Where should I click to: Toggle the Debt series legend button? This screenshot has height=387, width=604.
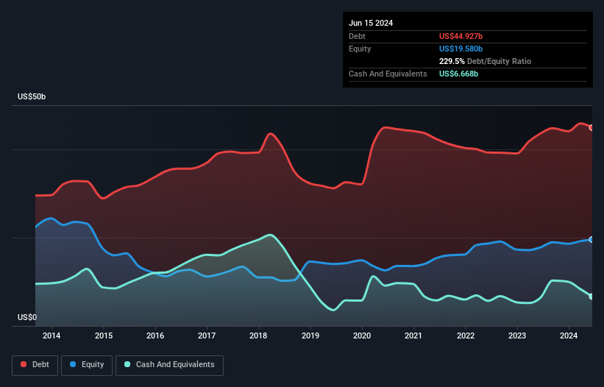[35, 365]
